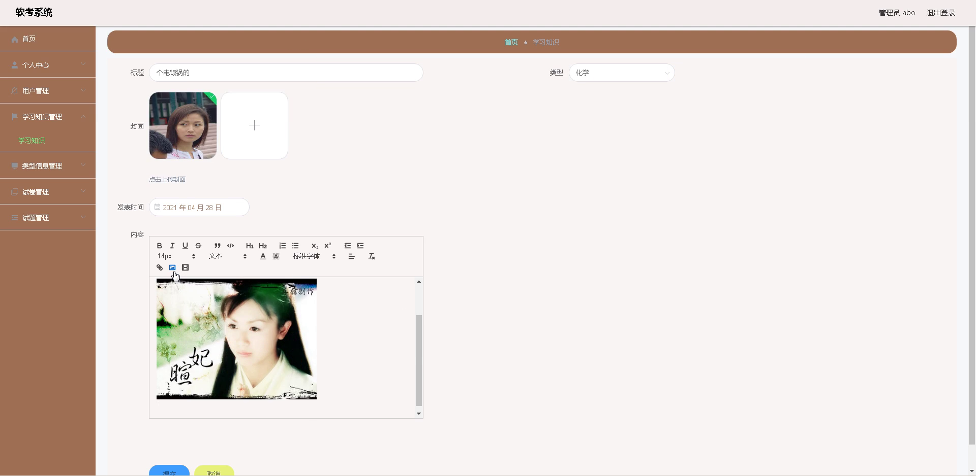The width and height of the screenshot is (976, 476).
Task: Apply Heading 2 style
Action: [263, 246]
